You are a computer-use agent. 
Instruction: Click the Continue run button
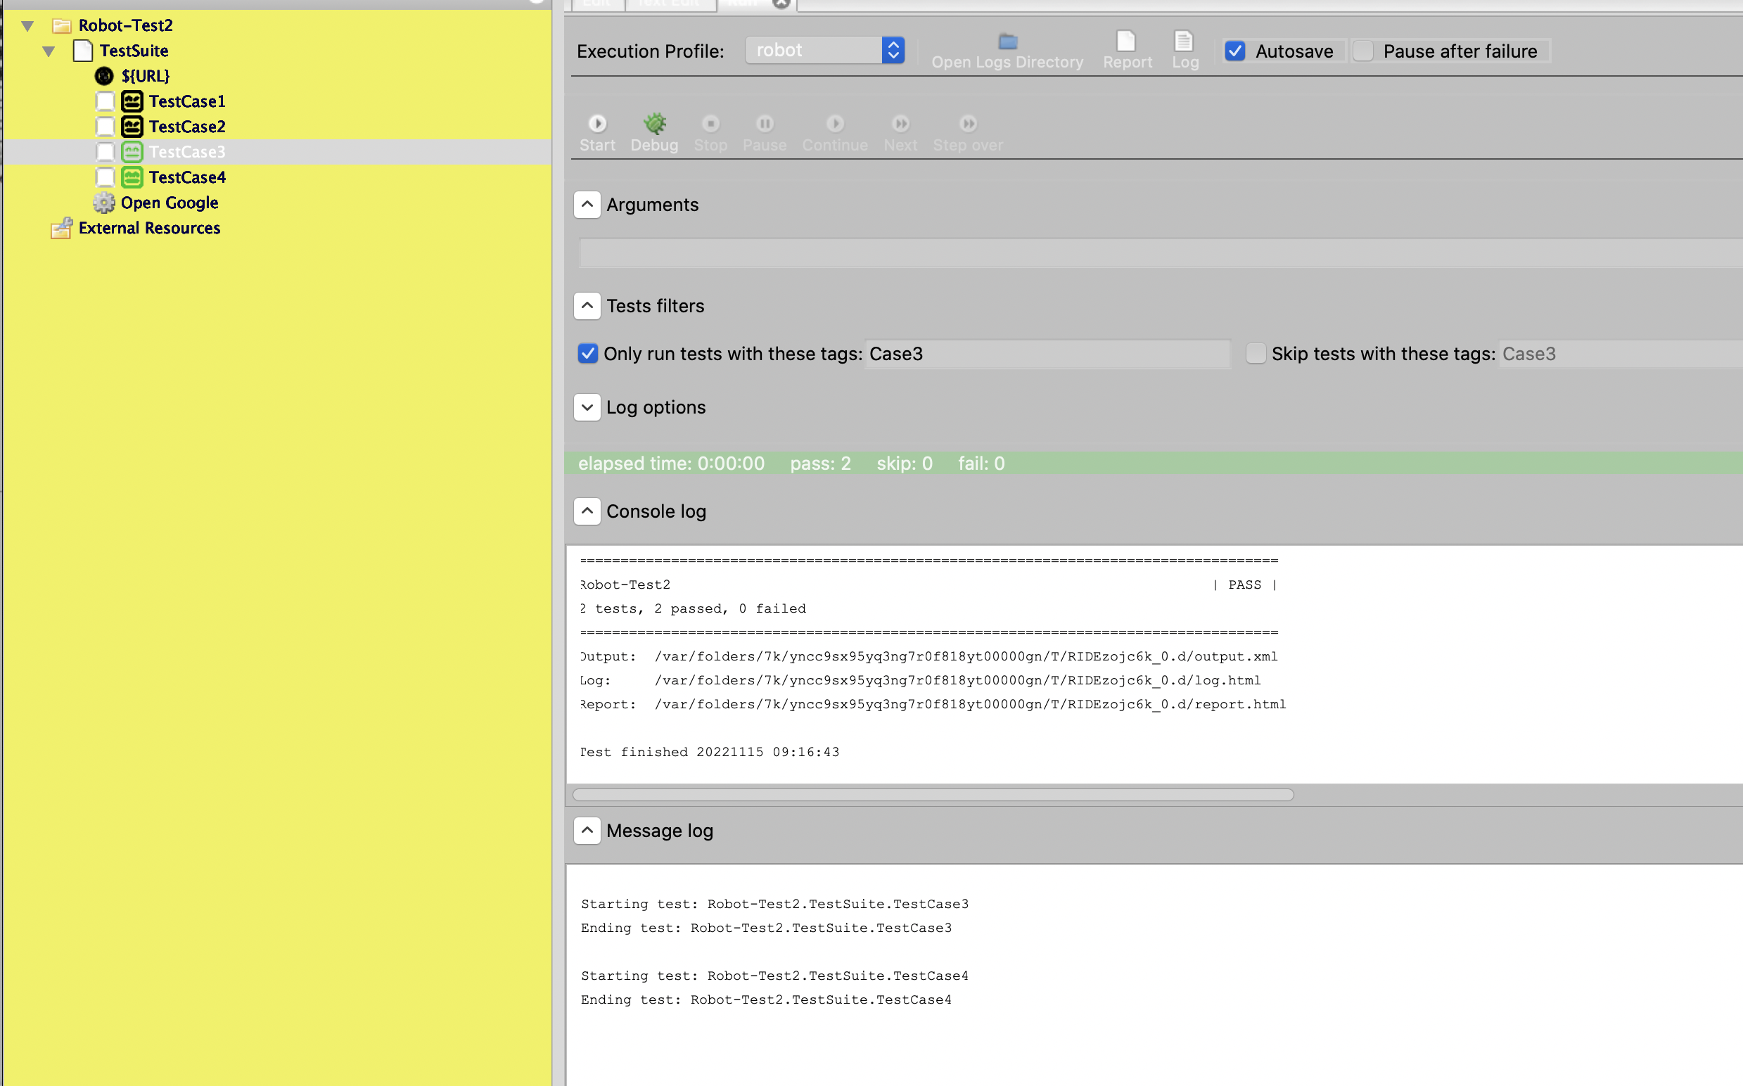pos(834,134)
